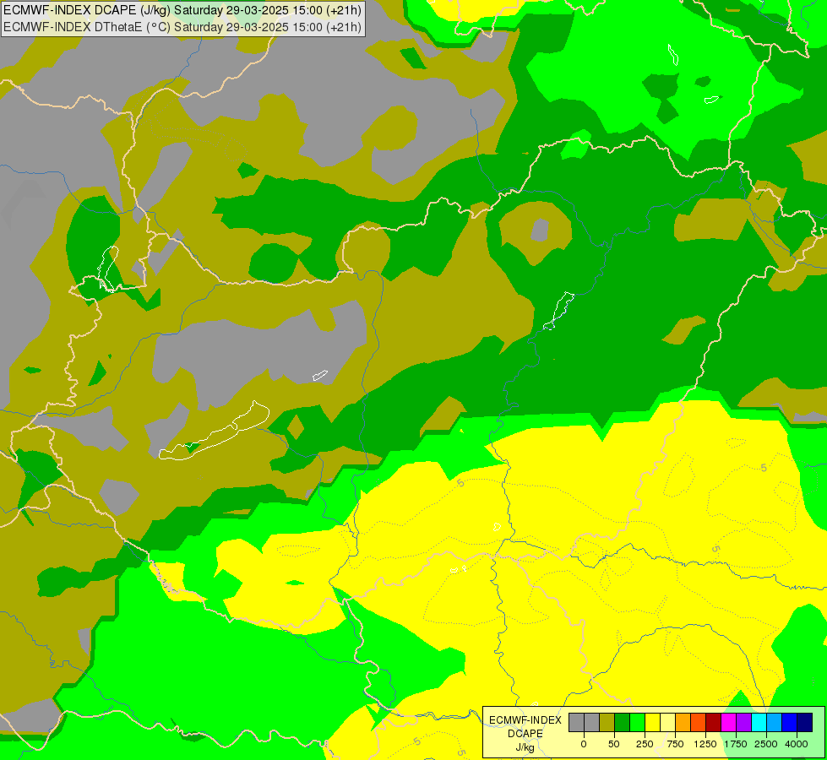The width and height of the screenshot is (827, 760).
Task: Click the DThetaE title line in header
Action: pos(182,27)
